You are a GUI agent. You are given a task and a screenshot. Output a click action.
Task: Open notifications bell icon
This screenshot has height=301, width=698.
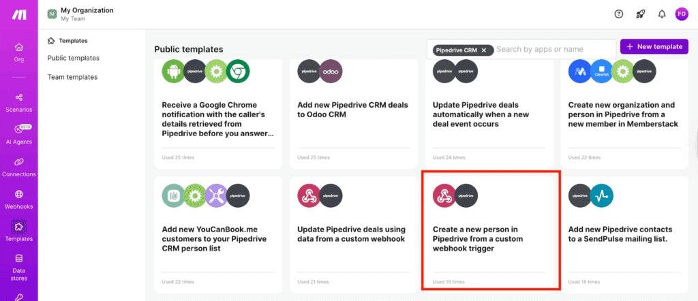click(x=661, y=14)
